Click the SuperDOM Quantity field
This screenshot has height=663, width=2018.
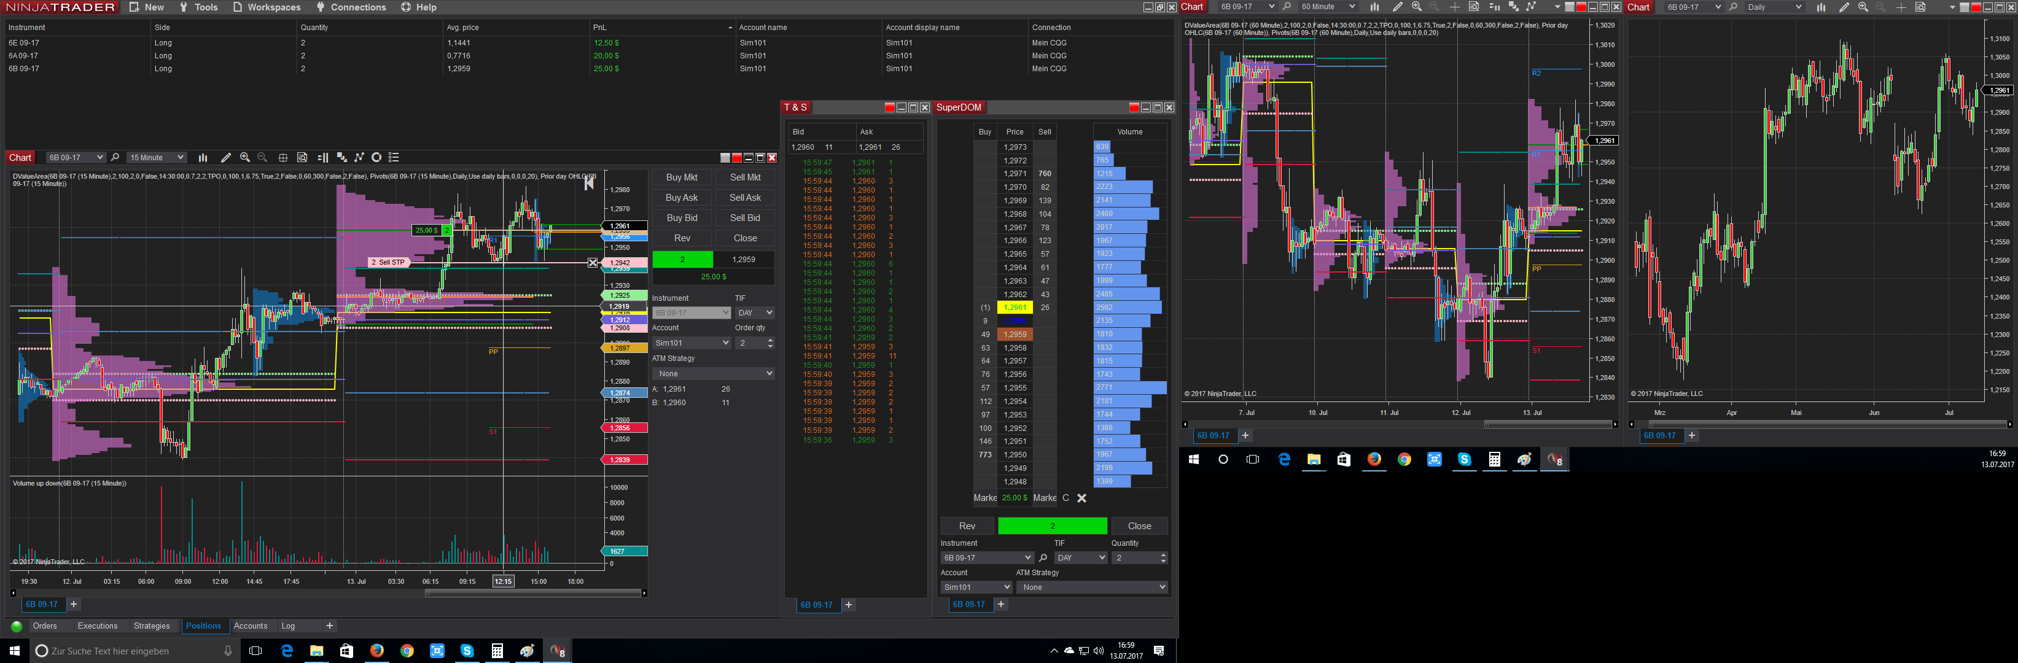(x=1140, y=558)
